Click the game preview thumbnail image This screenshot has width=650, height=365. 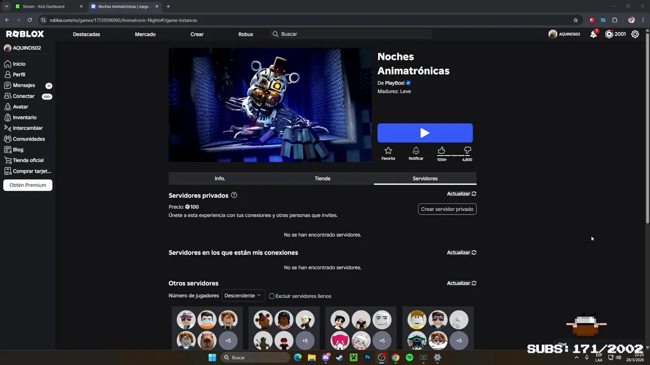click(x=270, y=105)
